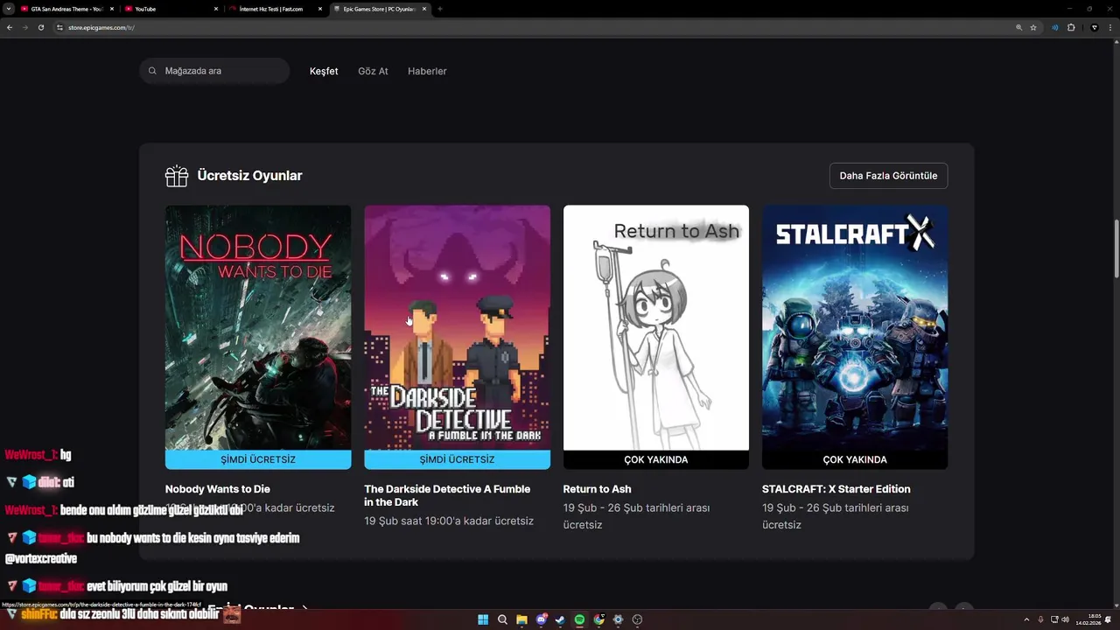This screenshot has width=1120, height=630.
Task: Reload the page with the refresh icon
Action: (x=40, y=27)
